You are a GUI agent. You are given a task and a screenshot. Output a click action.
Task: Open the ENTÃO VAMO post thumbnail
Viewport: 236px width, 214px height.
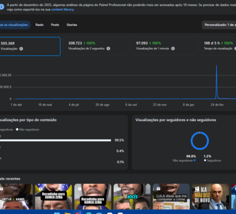[16, 196]
